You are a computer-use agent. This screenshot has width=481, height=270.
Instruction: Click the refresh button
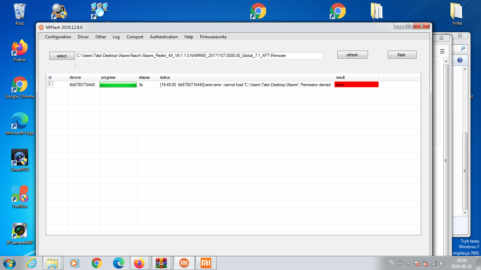(x=352, y=55)
